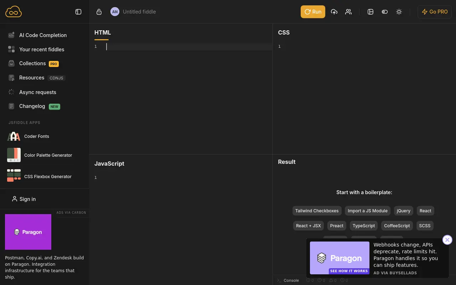Viewport: 456px width, 285px height.
Task: Click the PRO badge next to Collections
Action: point(54,64)
